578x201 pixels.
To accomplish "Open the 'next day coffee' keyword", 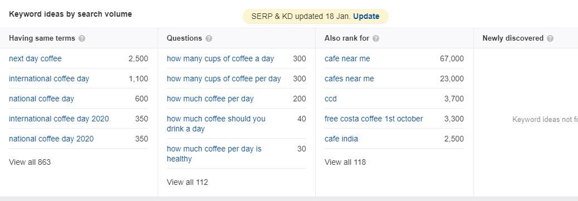I will [x=36, y=58].
